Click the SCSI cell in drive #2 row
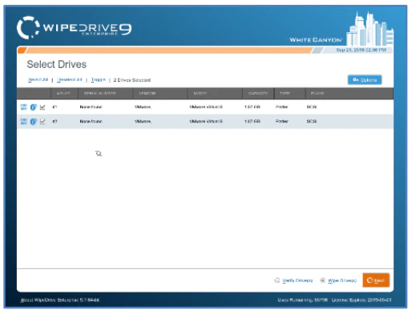The height and width of the screenshot is (314, 416). pyautogui.click(x=312, y=122)
